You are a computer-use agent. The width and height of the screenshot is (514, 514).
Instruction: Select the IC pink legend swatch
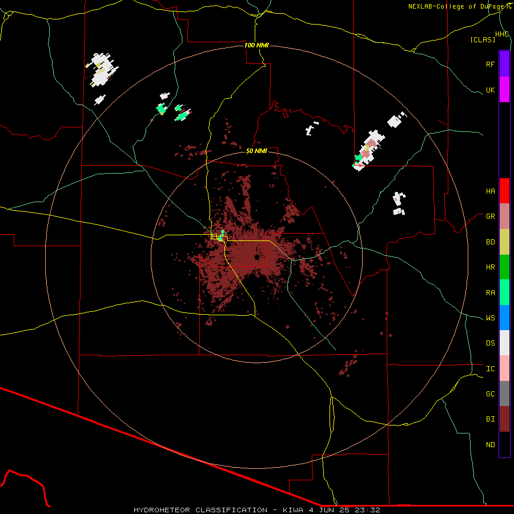pos(504,368)
